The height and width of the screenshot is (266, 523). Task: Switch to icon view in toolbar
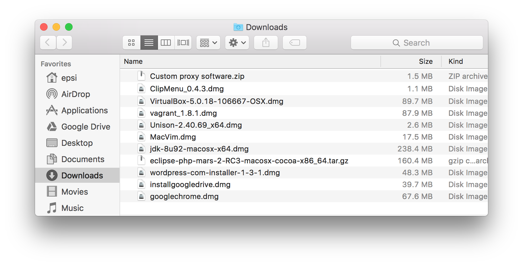(x=131, y=43)
